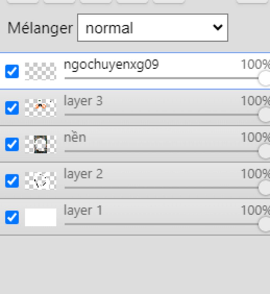Select the layer named layer 3
Viewport: 270px width, 294px height.
(83, 101)
